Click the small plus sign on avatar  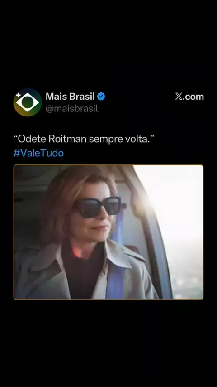tap(18, 95)
